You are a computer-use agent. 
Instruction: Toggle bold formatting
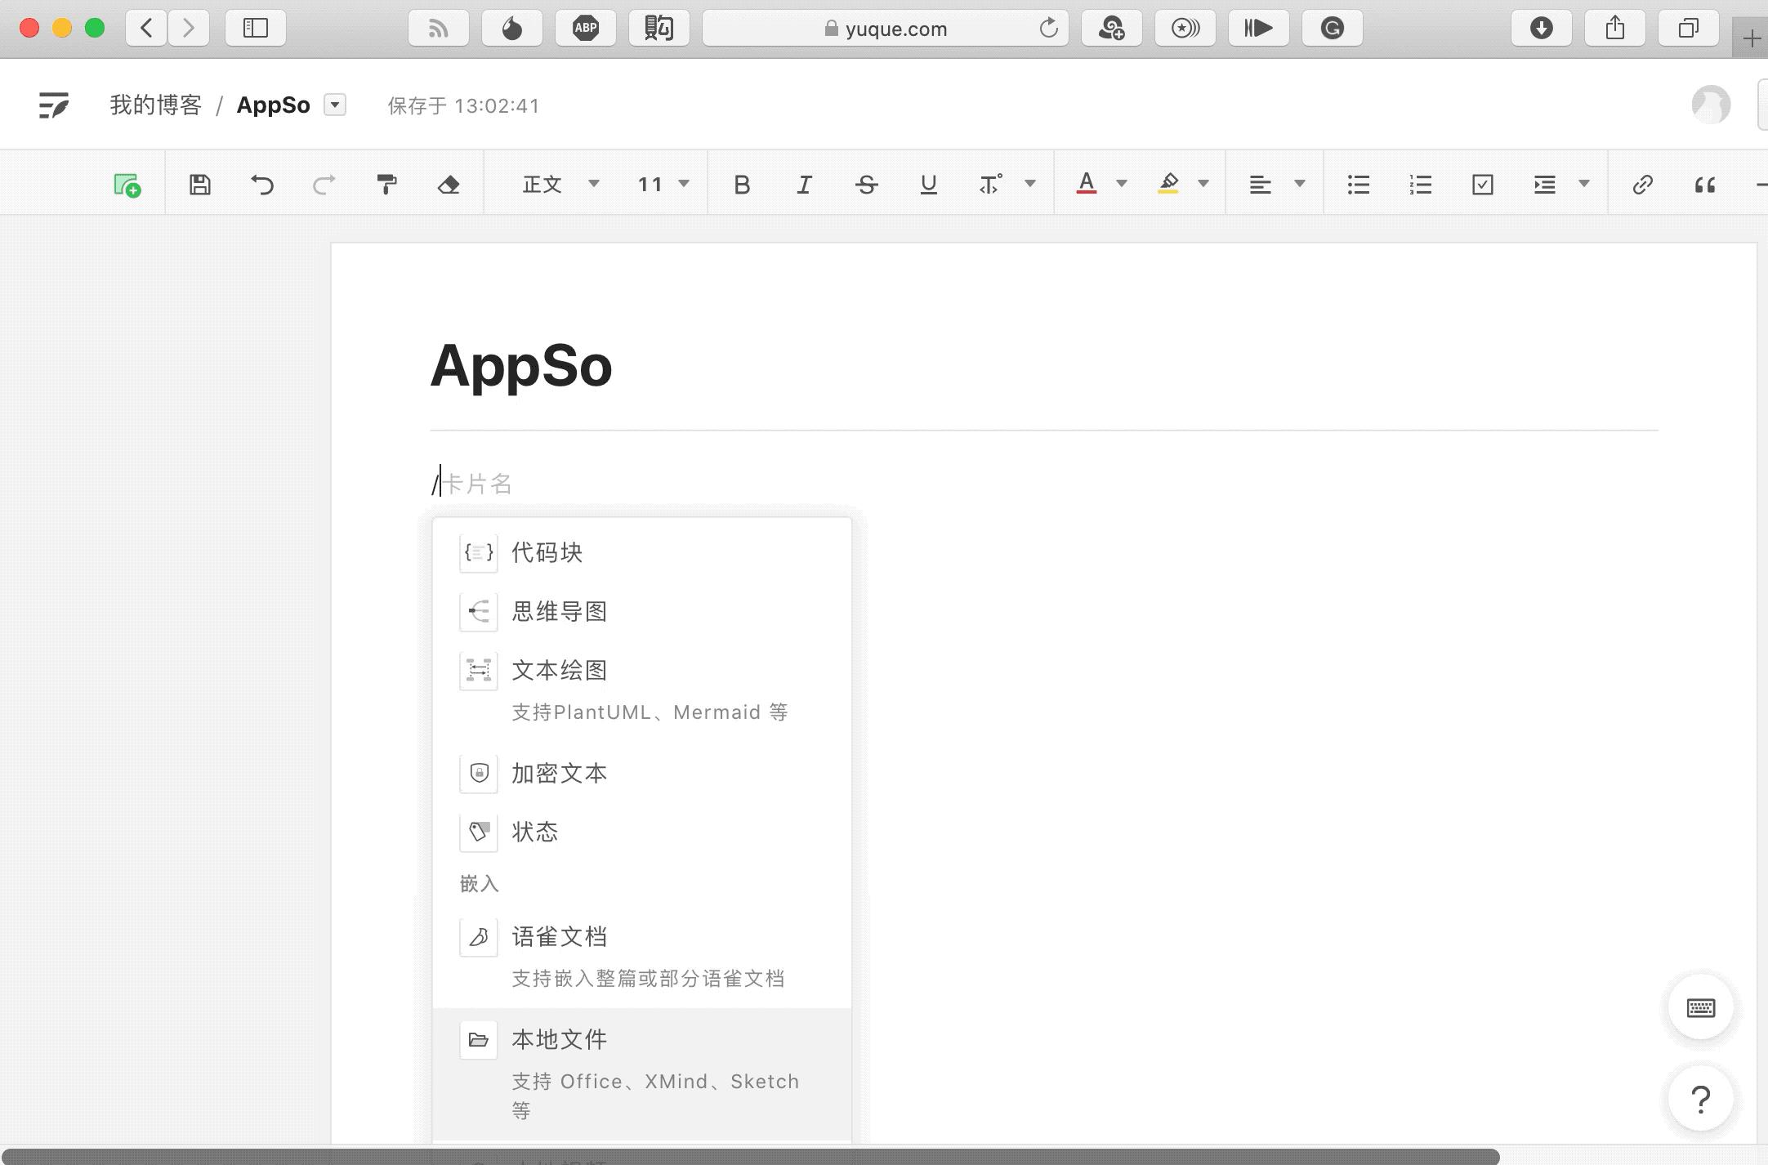(742, 185)
